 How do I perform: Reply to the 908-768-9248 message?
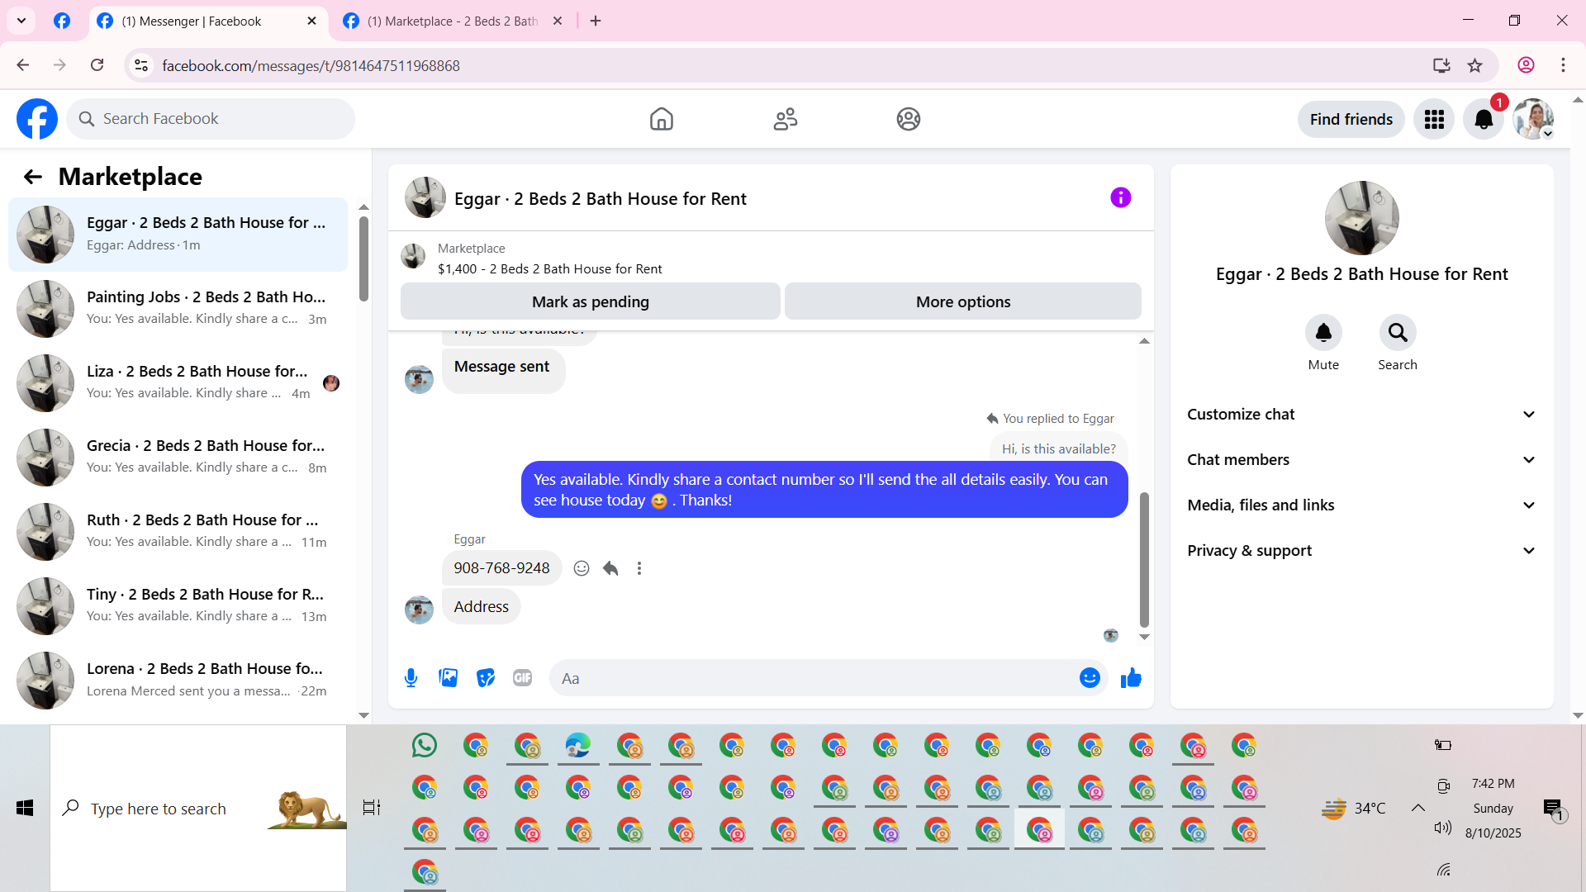click(x=610, y=568)
